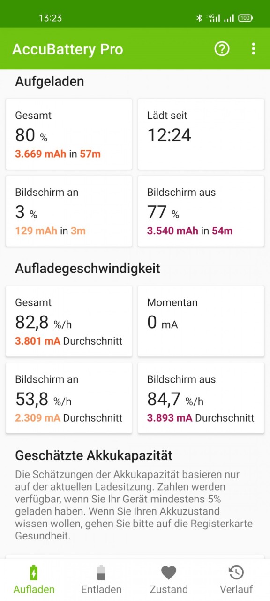
Task: Tap the Bluetooth status bar icon
Action: (x=199, y=18)
